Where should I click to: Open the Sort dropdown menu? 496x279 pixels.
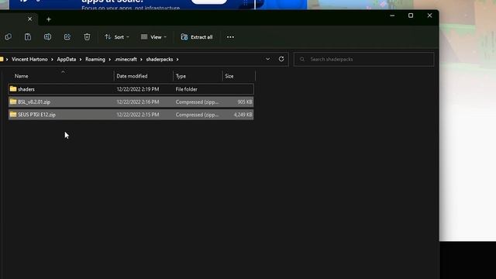click(117, 37)
